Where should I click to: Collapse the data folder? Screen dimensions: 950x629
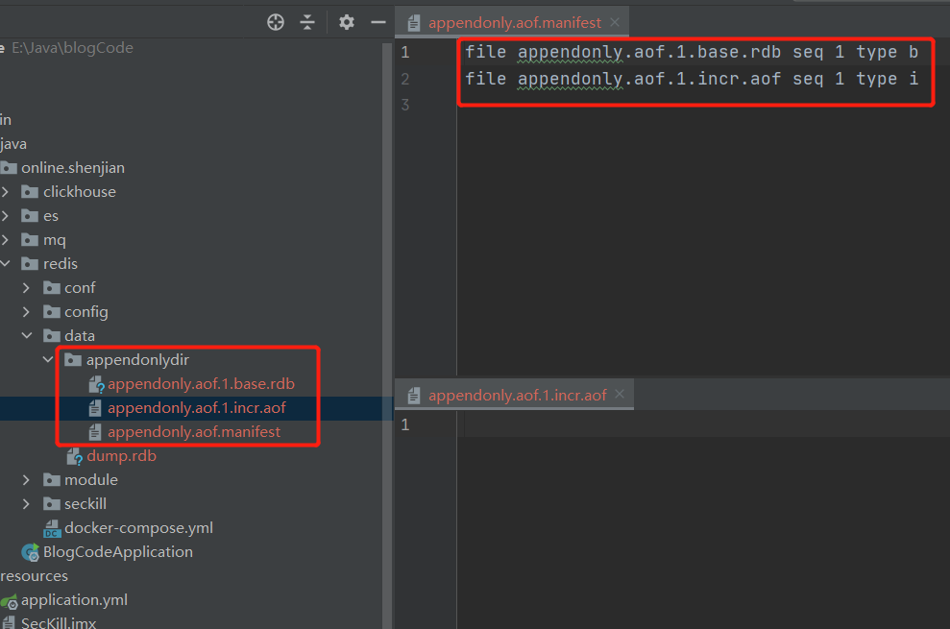[27, 335]
